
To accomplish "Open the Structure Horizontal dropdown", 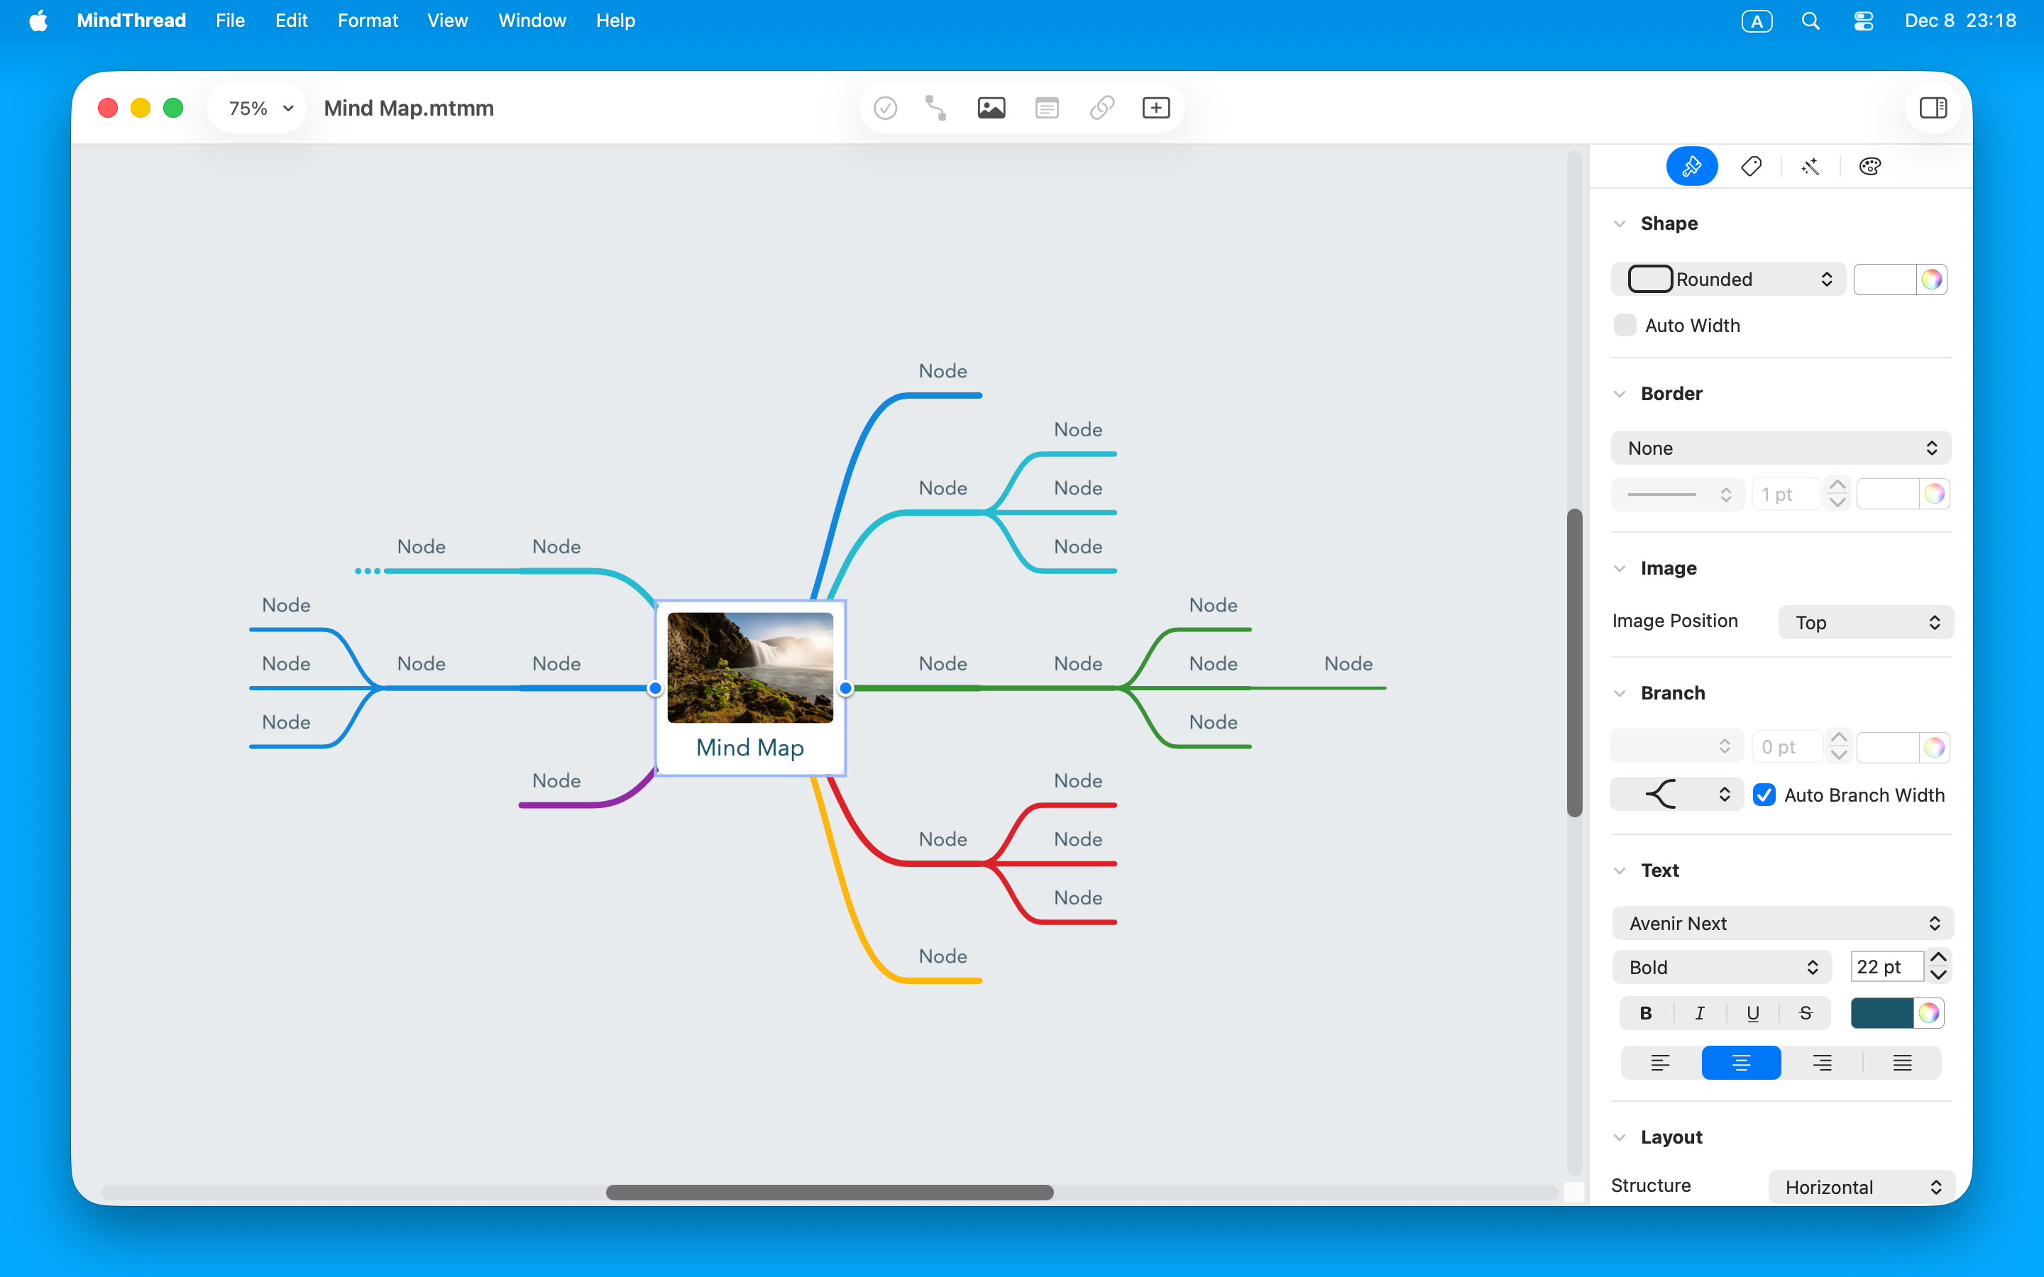I will pyautogui.click(x=1861, y=1188).
